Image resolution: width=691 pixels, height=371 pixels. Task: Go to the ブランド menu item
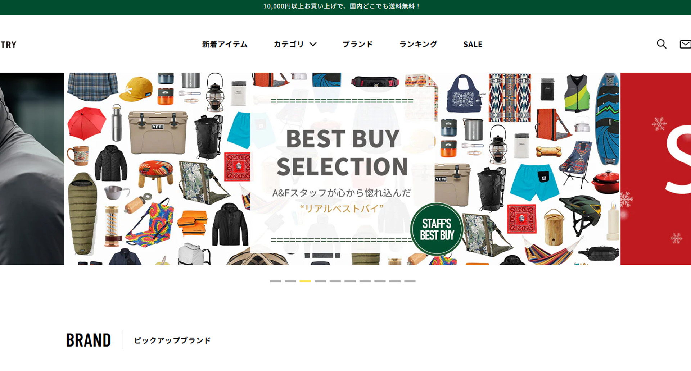pyautogui.click(x=358, y=44)
